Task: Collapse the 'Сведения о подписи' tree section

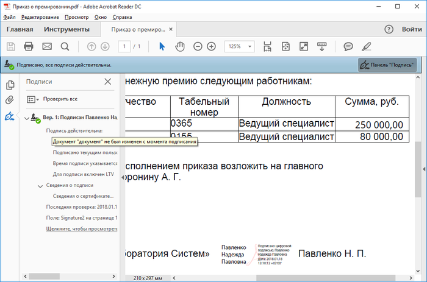Action: coord(40,186)
